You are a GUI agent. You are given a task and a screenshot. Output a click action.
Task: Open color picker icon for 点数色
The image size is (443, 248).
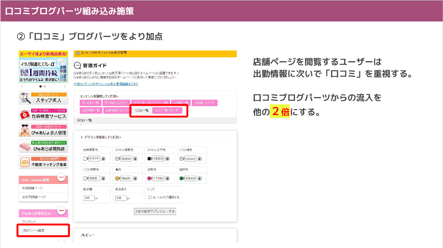tap(168, 178)
